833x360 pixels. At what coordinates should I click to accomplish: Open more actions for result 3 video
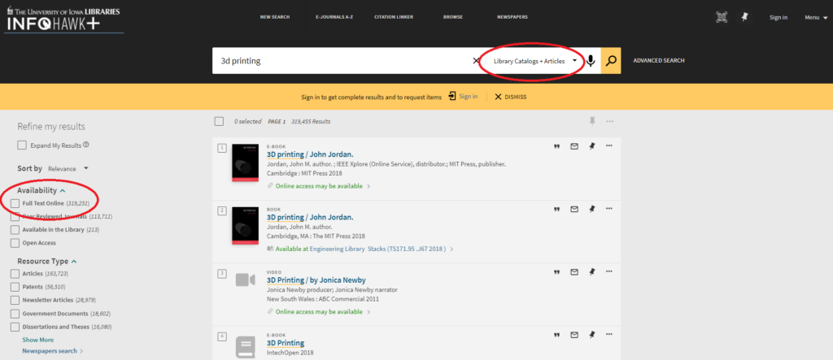608,271
